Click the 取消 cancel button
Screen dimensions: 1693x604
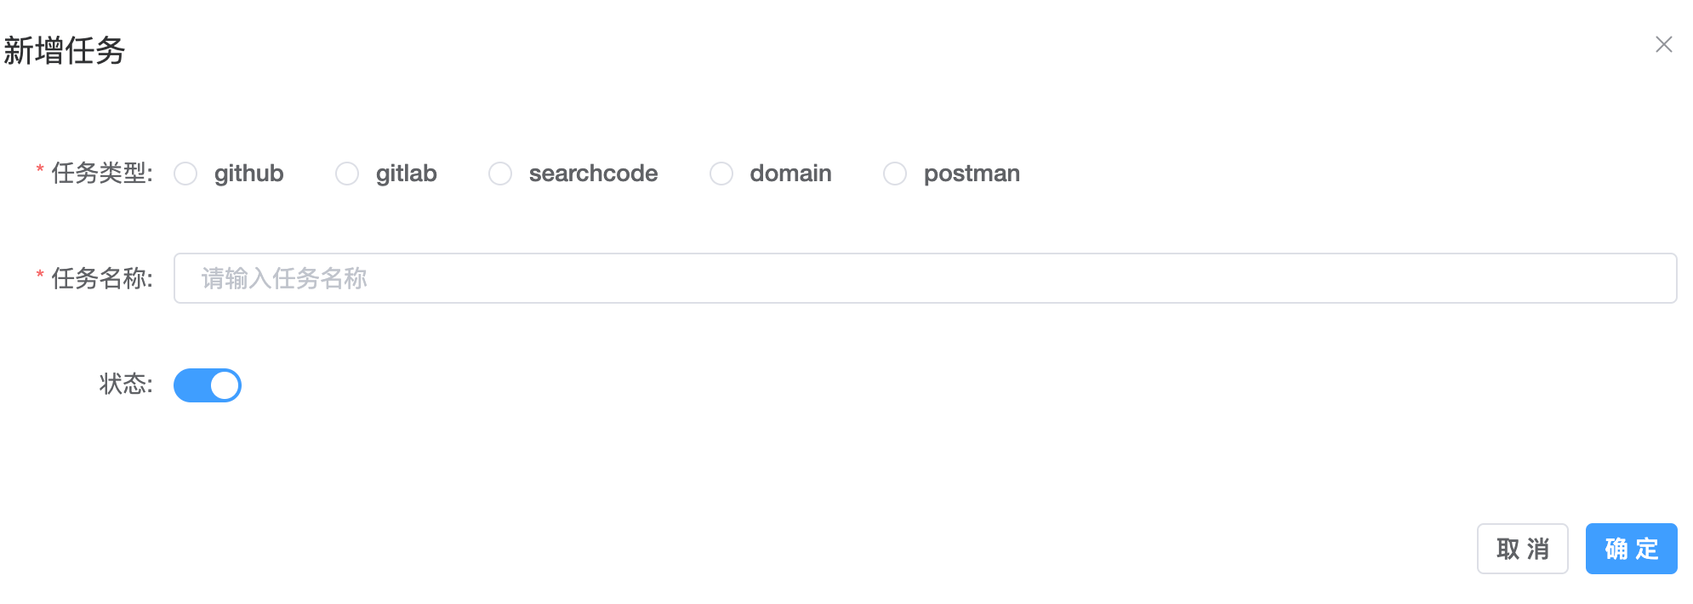pyautogui.click(x=1522, y=549)
